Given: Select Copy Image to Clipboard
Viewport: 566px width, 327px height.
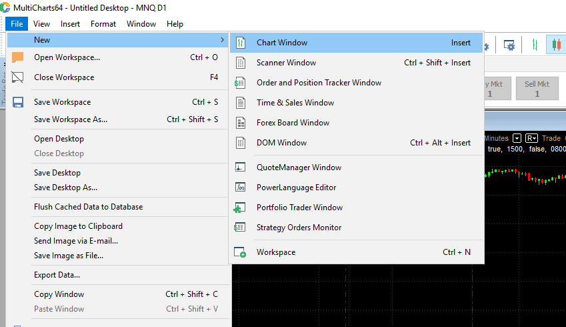Looking at the screenshot, I should tap(118, 226).
